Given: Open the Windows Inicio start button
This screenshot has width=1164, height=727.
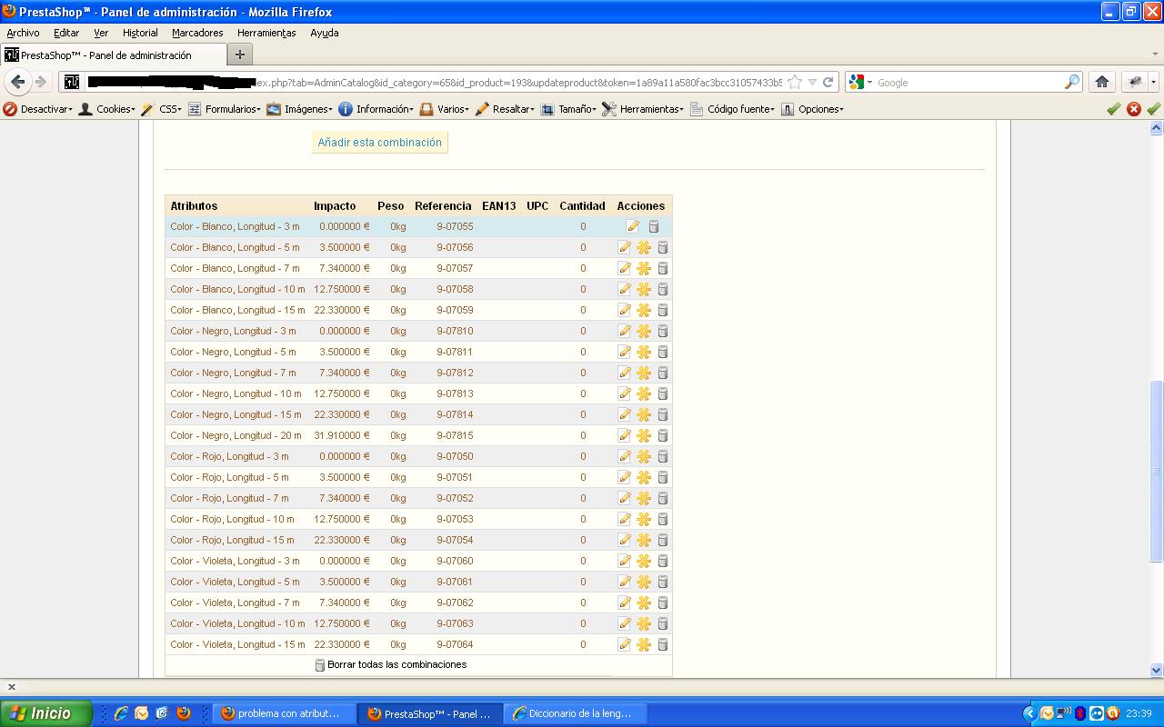Looking at the screenshot, I should pos(45,713).
